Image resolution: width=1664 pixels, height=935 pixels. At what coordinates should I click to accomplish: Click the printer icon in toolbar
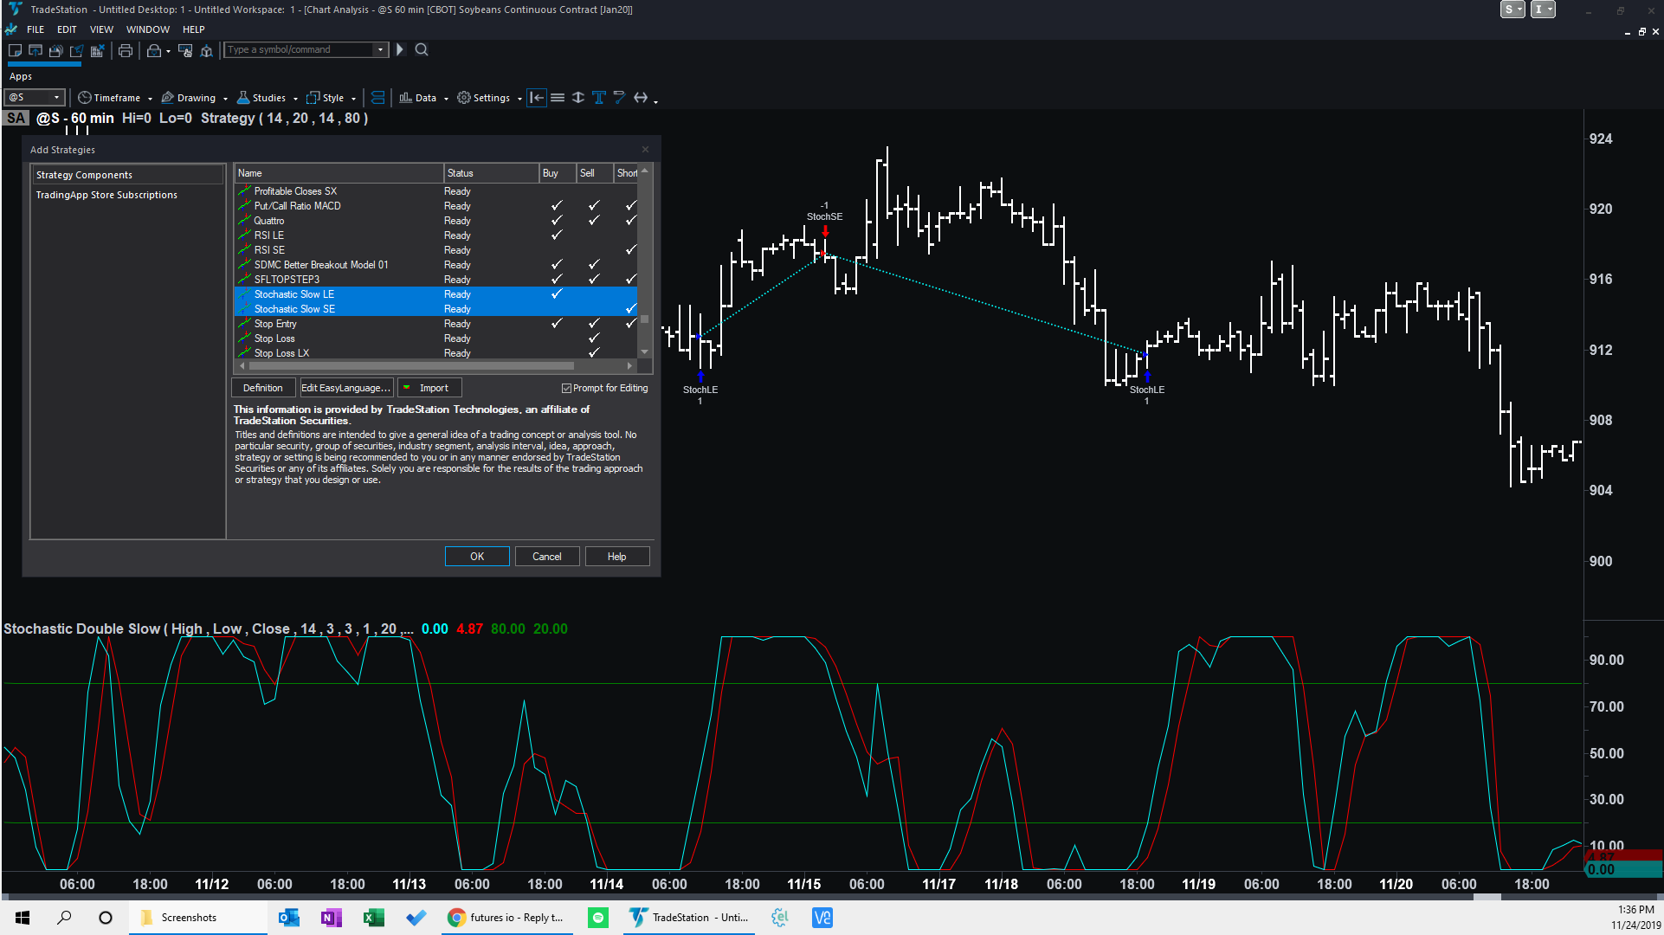[126, 50]
